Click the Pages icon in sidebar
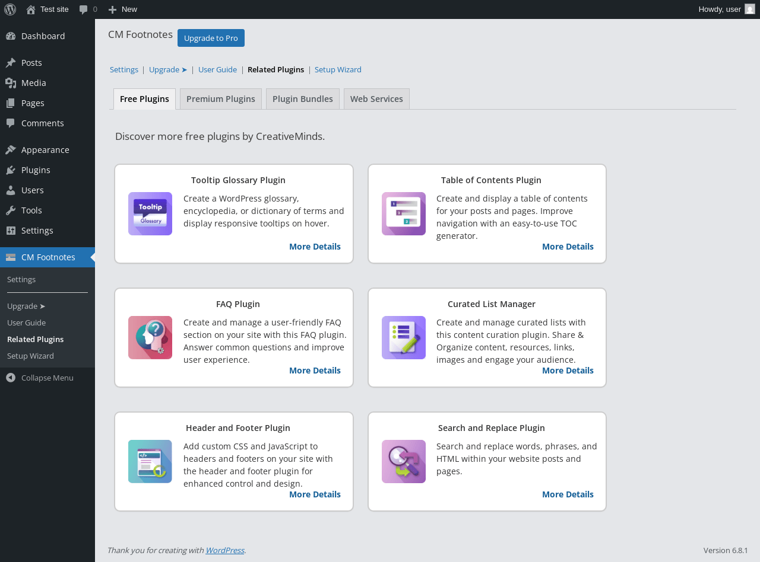The width and height of the screenshot is (760, 562). point(11,103)
